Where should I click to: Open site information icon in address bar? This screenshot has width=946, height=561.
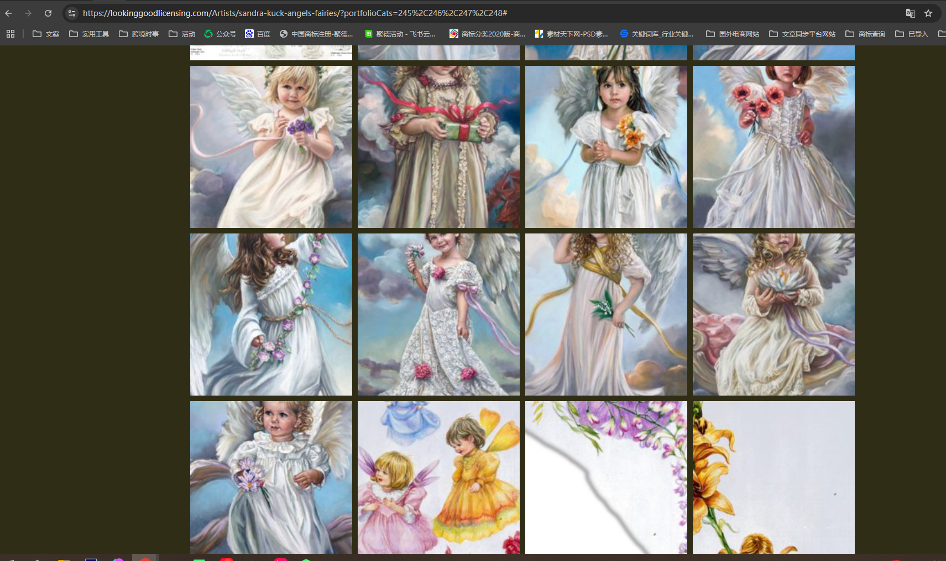point(72,13)
